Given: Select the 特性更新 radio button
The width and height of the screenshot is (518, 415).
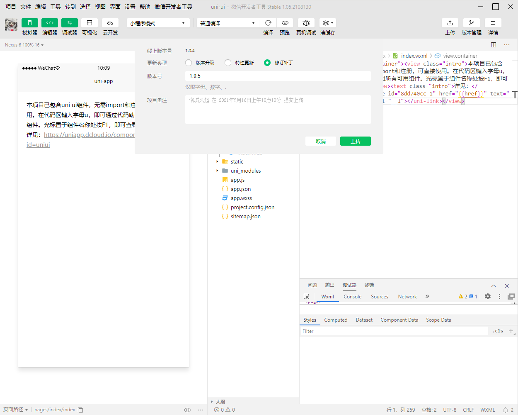Looking at the screenshot, I should tap(228, 63).
